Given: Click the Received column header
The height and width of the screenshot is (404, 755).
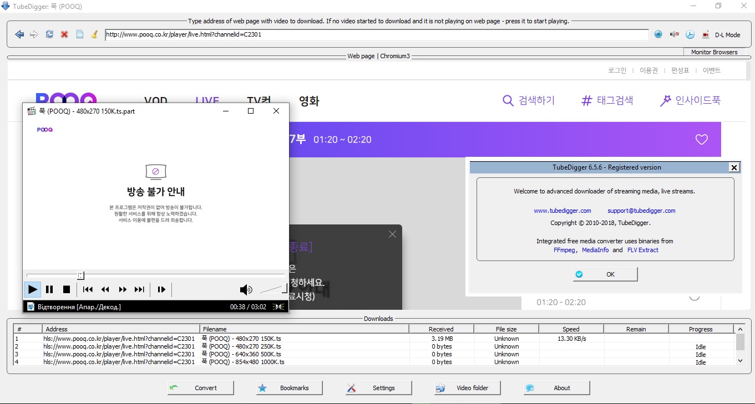Looking at the screenshot, I should (441, 329).
